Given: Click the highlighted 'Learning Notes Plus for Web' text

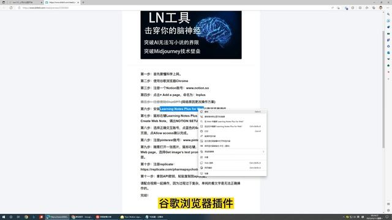Looking at the screenshot, I should tap(181, 109).
